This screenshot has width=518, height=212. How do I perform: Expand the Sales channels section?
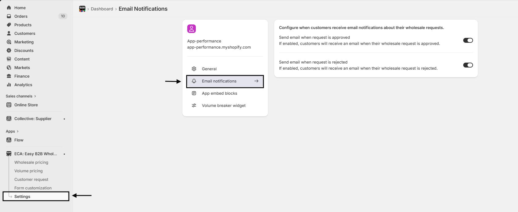(21, 96)
